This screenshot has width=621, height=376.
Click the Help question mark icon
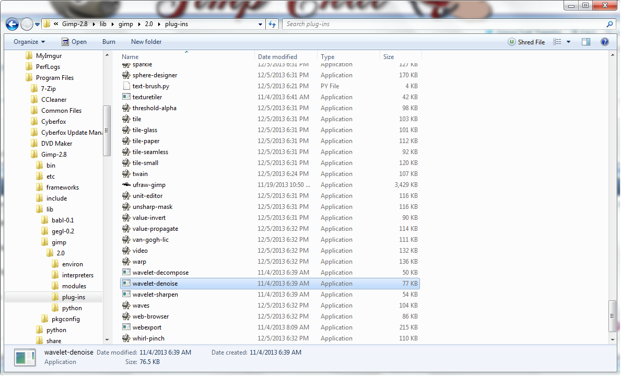pos(605,42)
